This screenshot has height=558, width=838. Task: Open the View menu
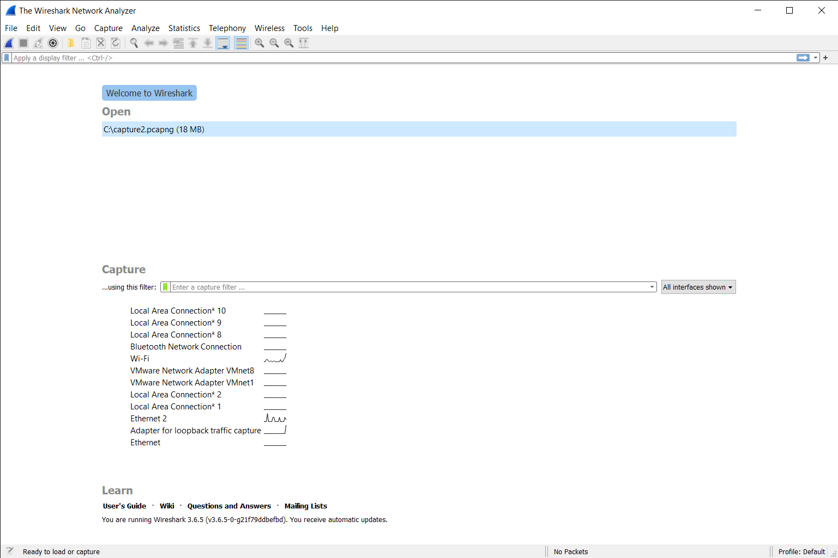tap(58, 28)
